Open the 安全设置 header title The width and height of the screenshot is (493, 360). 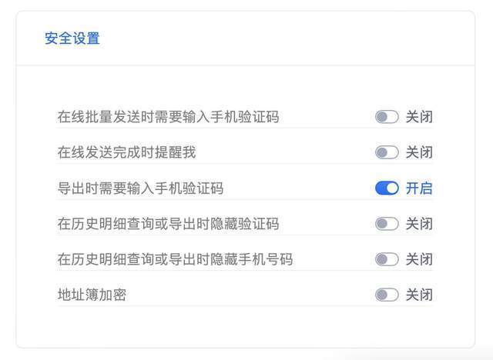72,38
